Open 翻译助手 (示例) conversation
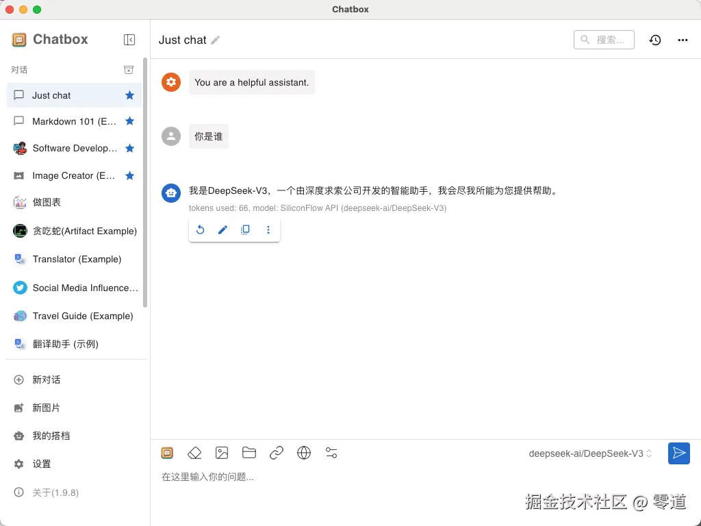Image resolution: width=701 pixels, height=526 pixels. pos(74,344)
